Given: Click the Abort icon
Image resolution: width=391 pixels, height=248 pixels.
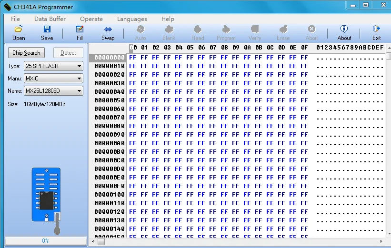Looking at the screenshot, I should click(311, 29).
